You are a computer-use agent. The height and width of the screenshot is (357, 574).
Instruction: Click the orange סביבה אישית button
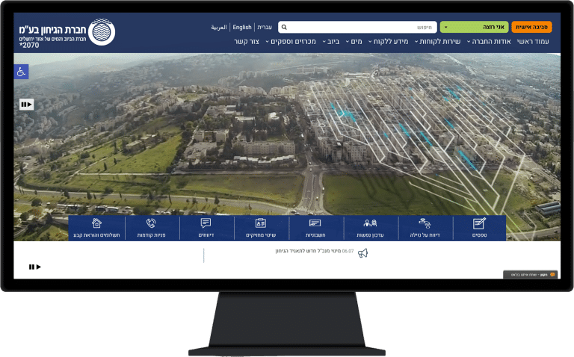[531, 27]
